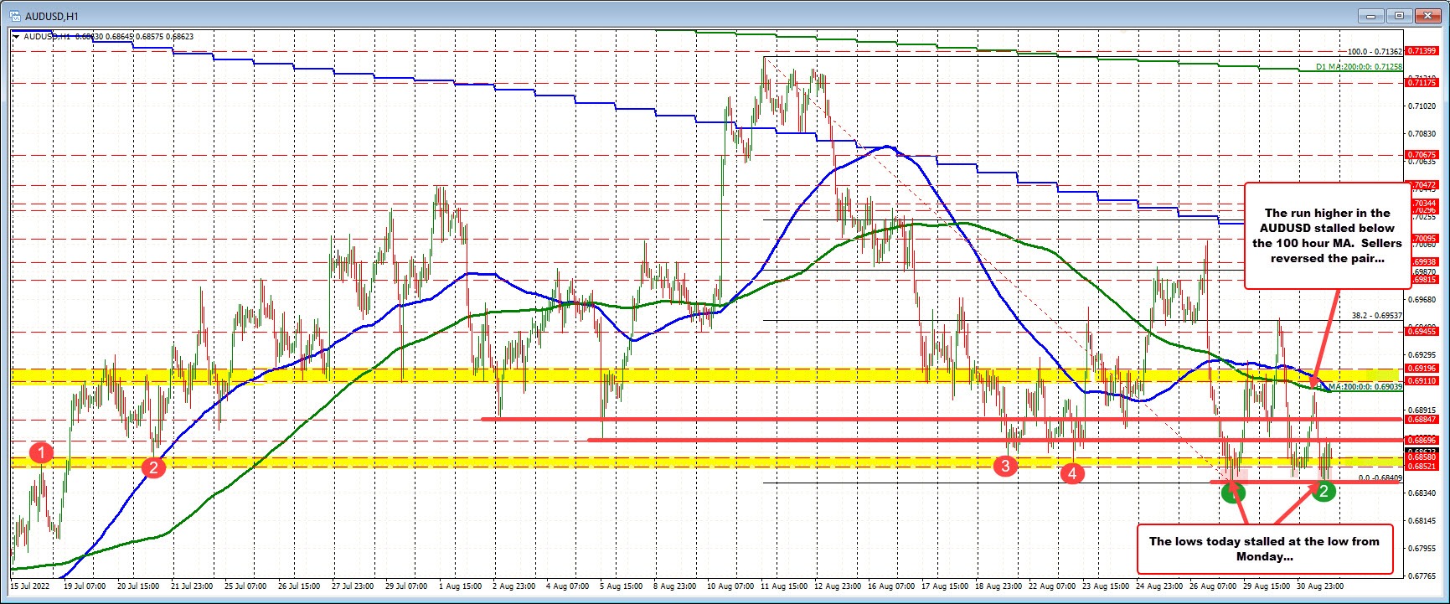The height and width of the screenshot is (604, 1450).
Task: Click the 15 Jul 2022 date on time axis
Action: [30, 586]
